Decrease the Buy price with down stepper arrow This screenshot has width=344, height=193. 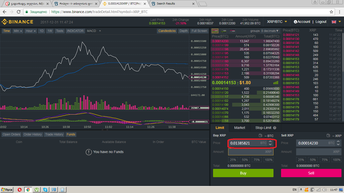(270, 144)
